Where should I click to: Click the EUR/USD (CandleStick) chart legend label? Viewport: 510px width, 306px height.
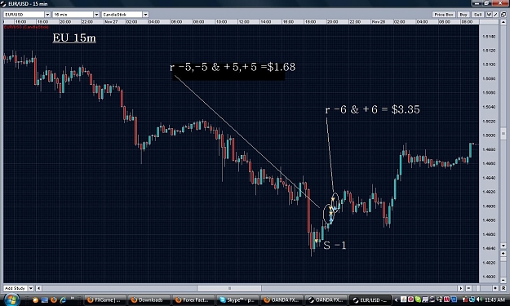pos(26,27)
